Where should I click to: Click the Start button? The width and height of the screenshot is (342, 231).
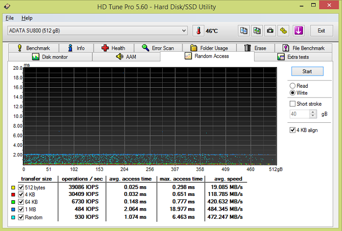tap(307, 71)
